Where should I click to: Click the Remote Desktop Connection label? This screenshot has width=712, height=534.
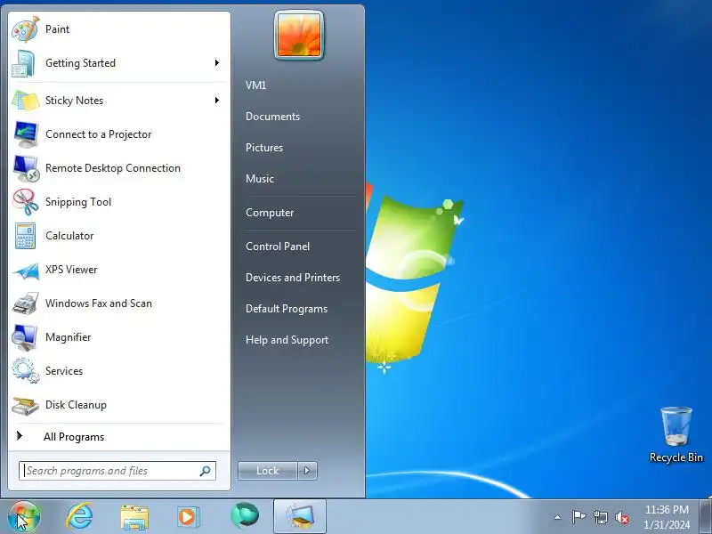pyautogui.click(x=113, y=168)
